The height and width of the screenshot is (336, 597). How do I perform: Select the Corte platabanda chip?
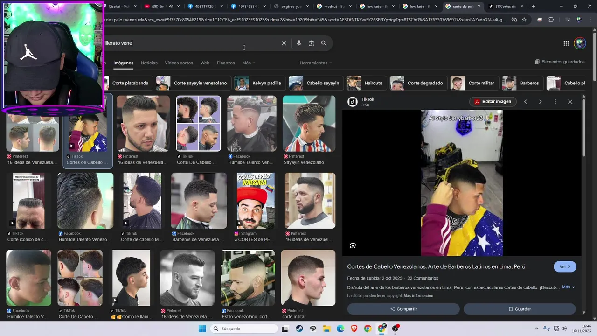pyautogui.click(x=128, y=83)
